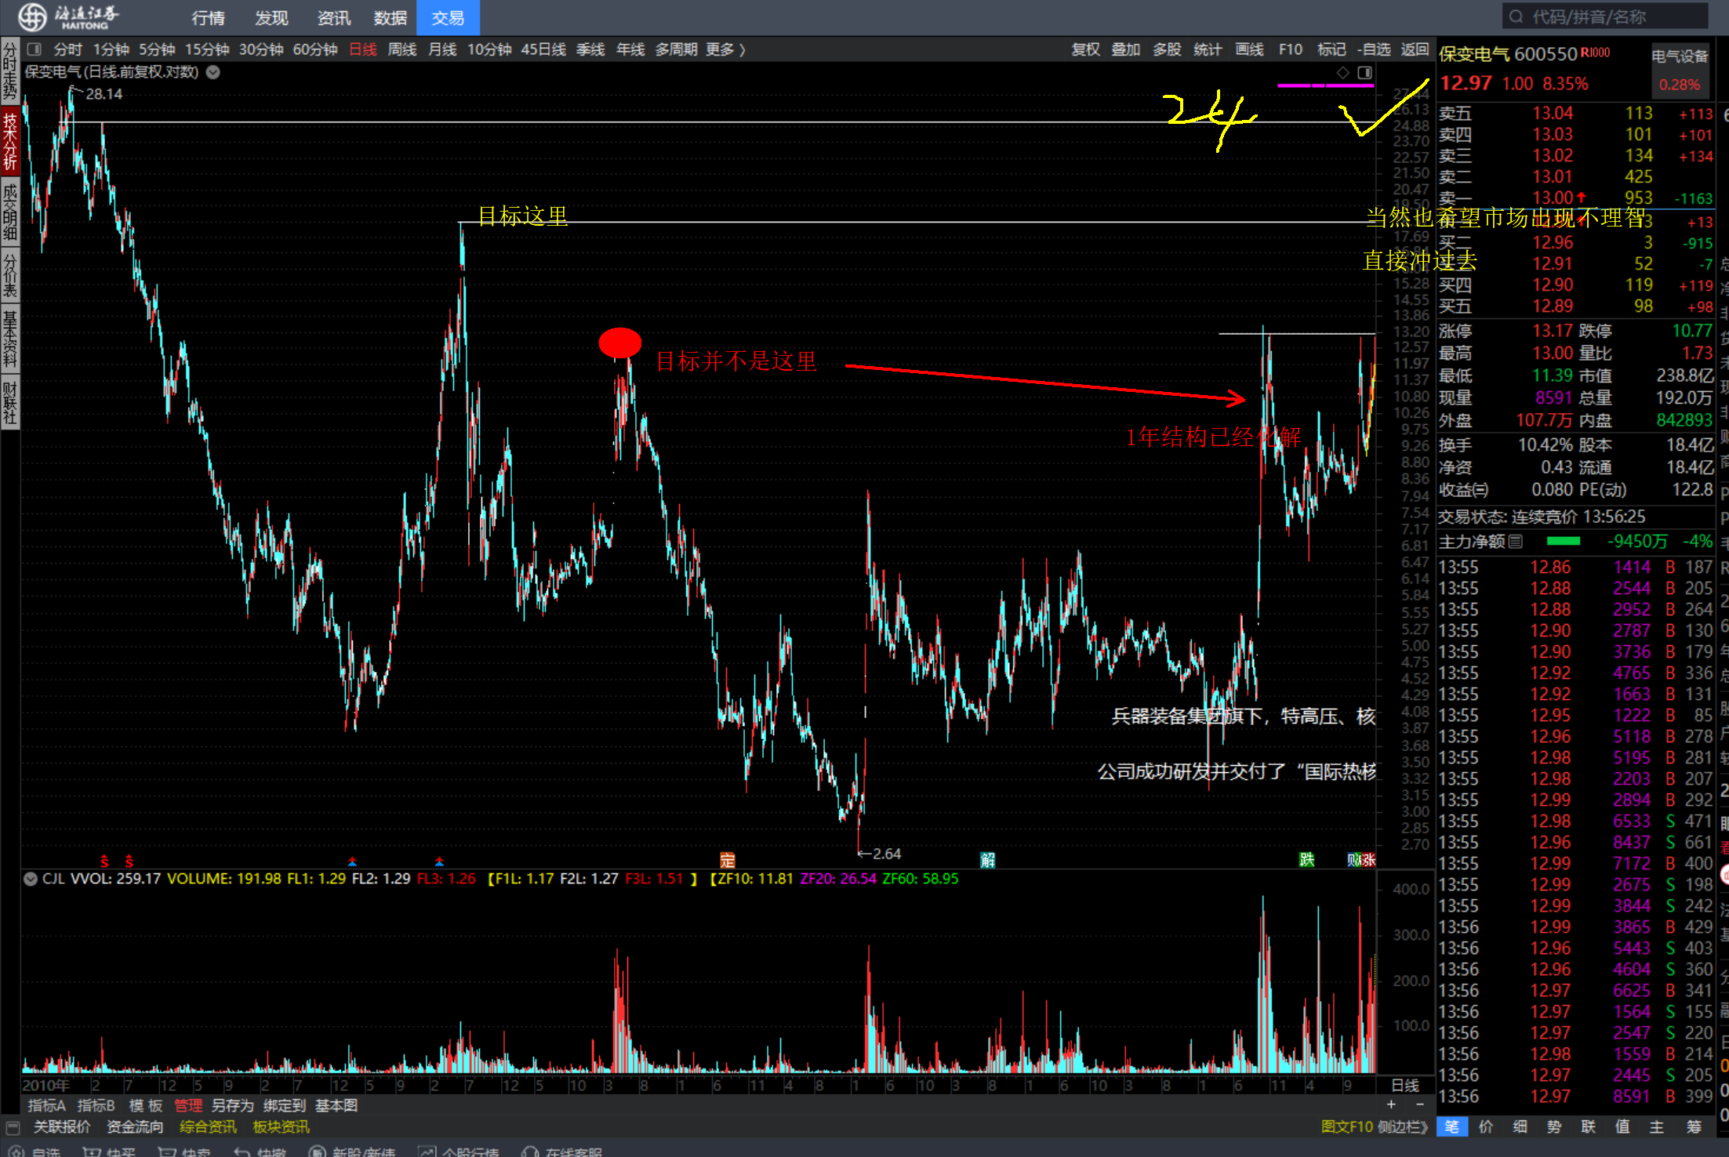
Task: Click the bottom-left info panel collapse icon
Action: click(13, 1127)
